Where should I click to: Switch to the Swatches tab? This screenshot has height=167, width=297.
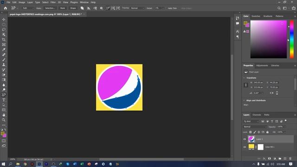tap(256, 16)
